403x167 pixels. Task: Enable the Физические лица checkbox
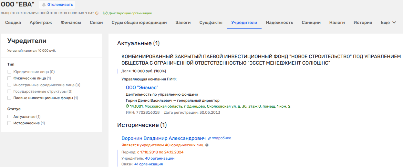pyautogui.click(x=9, y=78)
